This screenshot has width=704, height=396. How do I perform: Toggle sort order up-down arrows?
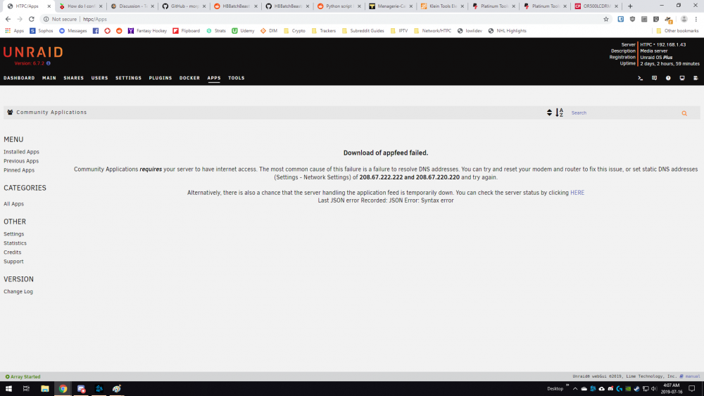549,113
